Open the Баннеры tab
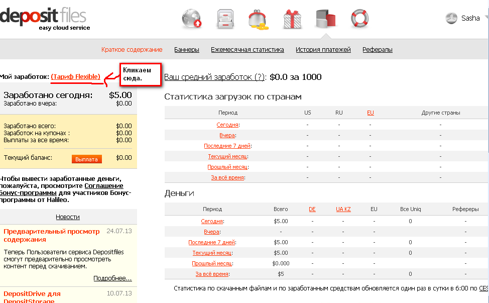The height and width of the screenshot is (303, 489). [x=186, y=50]
